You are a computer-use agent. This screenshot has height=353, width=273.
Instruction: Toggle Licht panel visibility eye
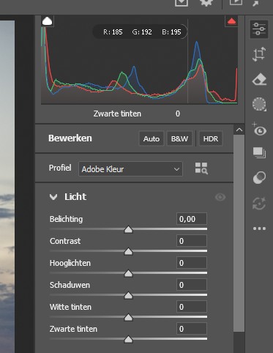pyautogui.click(x=220, y=197)
